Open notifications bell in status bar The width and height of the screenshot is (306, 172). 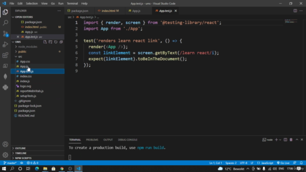[301, 163]
